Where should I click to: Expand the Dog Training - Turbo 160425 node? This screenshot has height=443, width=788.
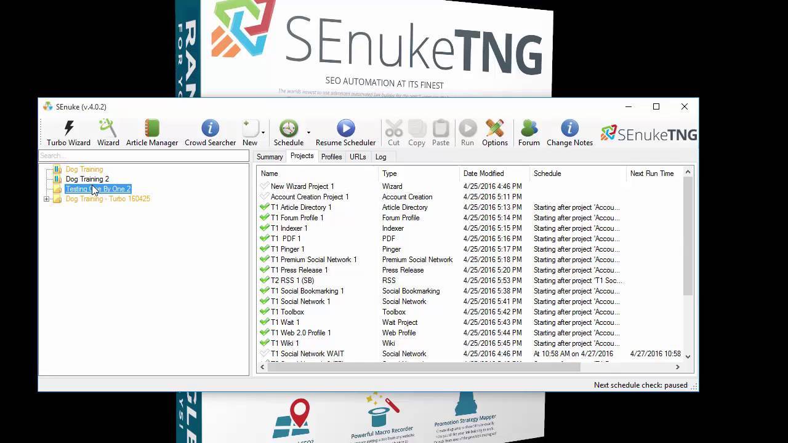46,199
